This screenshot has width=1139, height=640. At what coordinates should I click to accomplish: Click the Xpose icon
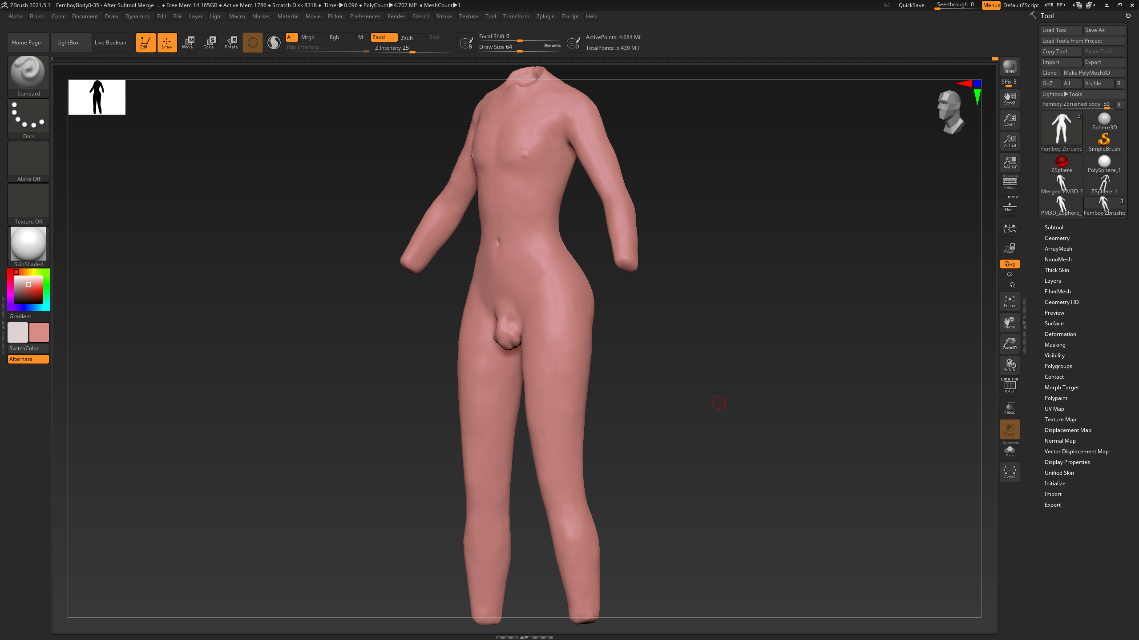tap(1010, 472)
